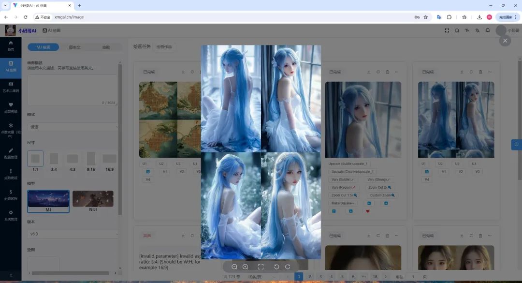Toggle fullscreen icon in app header

(447, 30)
